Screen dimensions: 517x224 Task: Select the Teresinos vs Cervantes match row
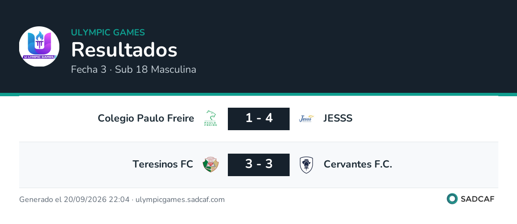pyautogui.click(x=258, y=165)
